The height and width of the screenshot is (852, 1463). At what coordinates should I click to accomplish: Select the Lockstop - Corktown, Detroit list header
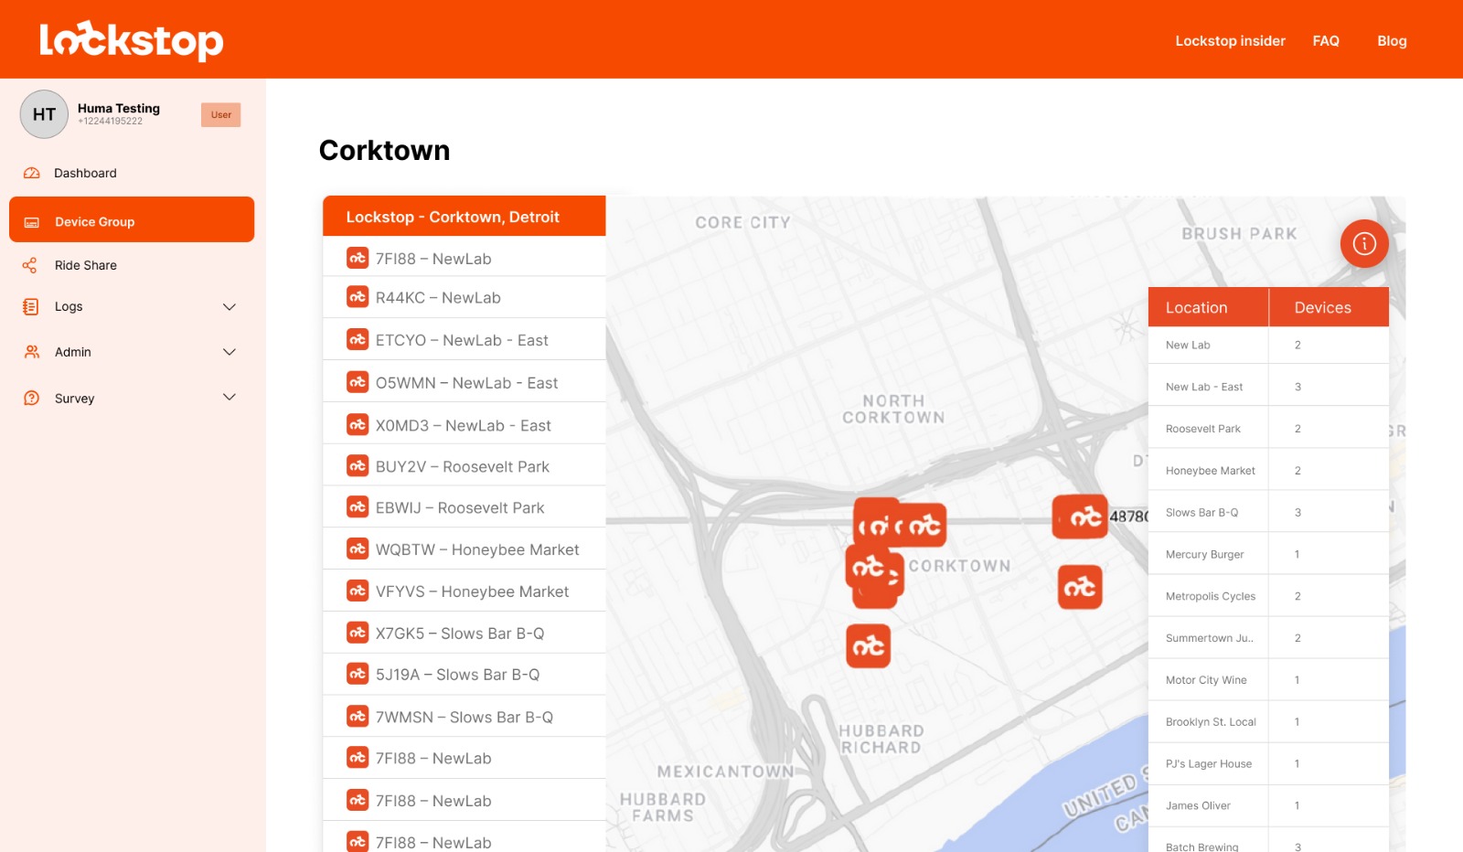(465, 217)
